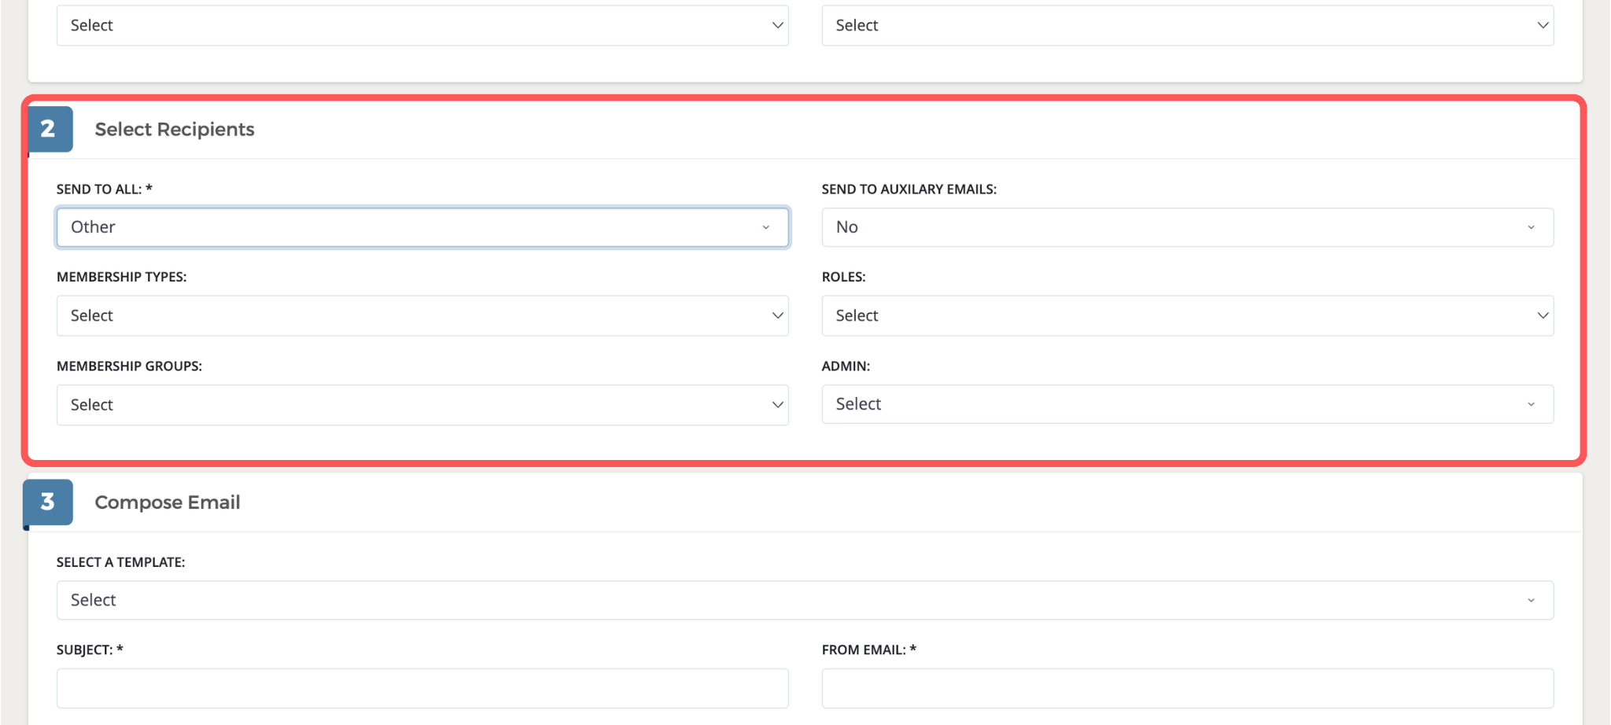Click the Select Recipients section heading
The image size is (1611, 725).
point(175,130)
